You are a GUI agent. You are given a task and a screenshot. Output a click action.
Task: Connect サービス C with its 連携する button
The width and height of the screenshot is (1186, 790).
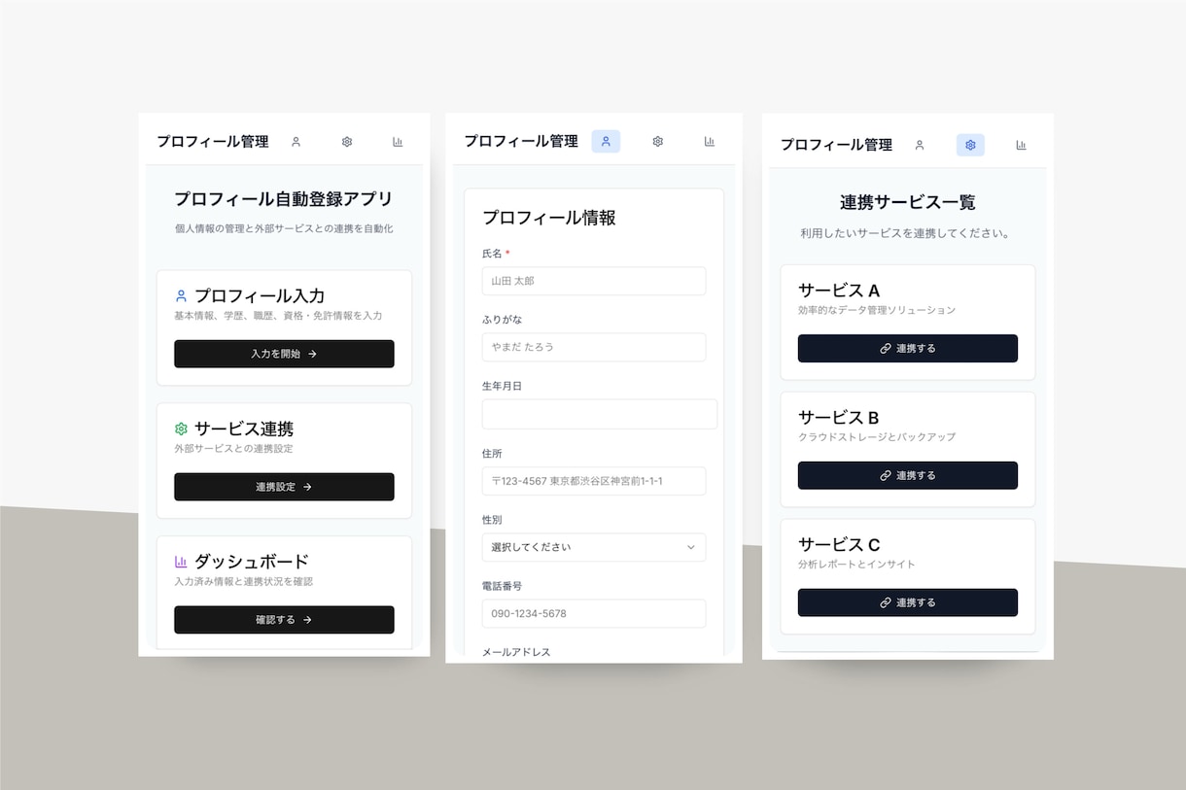pos(908,602)
